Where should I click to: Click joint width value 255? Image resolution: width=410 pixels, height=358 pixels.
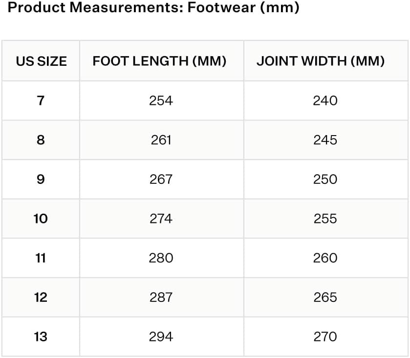325,219
